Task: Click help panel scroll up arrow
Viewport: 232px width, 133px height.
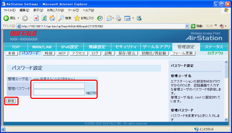Action: pos(226,62)
